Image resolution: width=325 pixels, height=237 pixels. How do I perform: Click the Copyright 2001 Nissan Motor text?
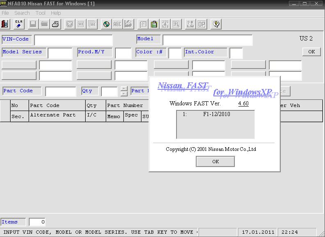point(211,149)
